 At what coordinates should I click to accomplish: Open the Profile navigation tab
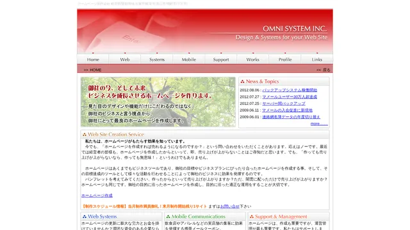pos(284,59)
